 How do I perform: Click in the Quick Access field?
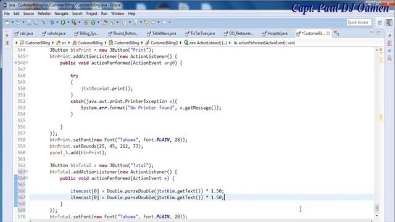coord(359,22)
